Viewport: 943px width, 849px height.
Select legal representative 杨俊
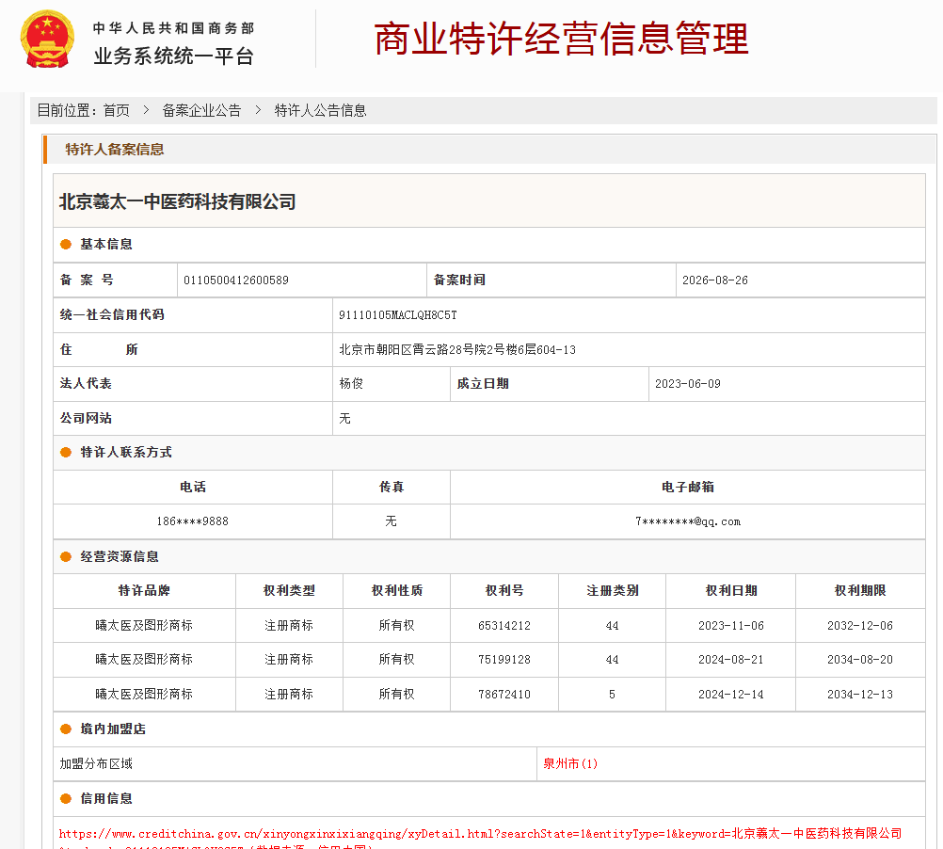pyautogui.click(x=351, y=384)
